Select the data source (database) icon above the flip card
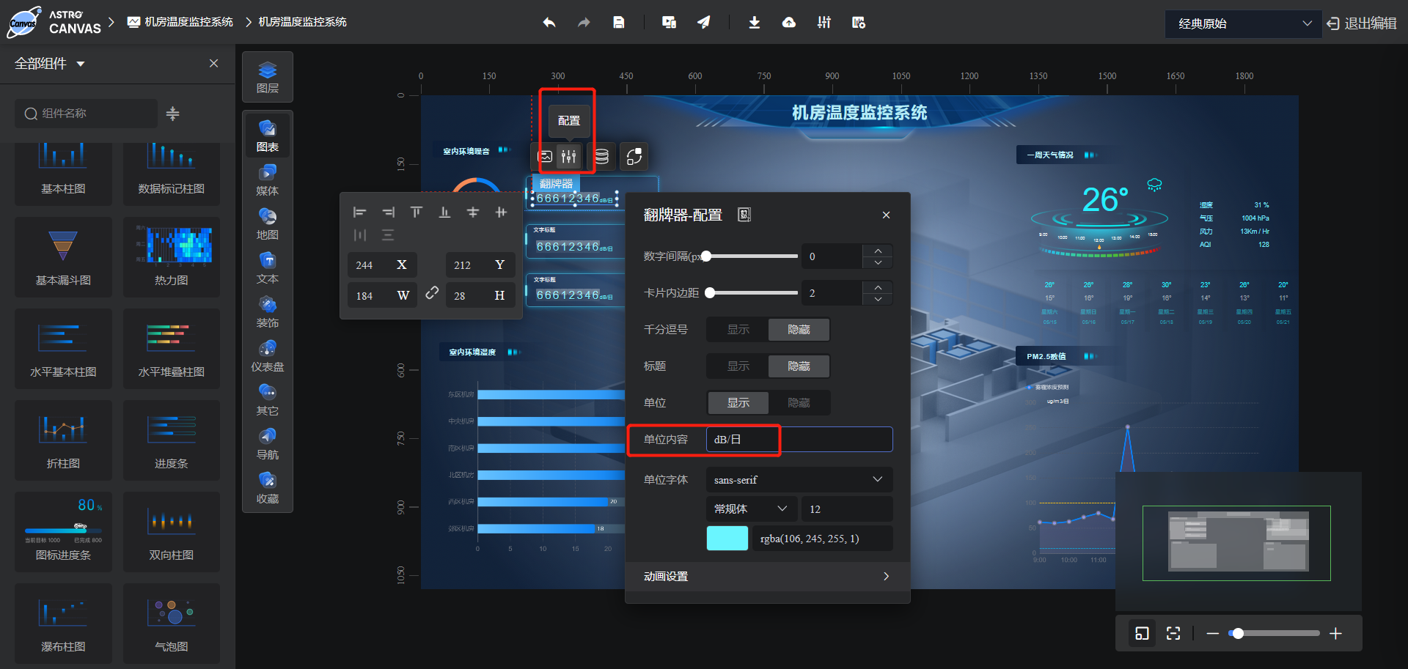Screen dimensions: 1408x669 (601, 156)
